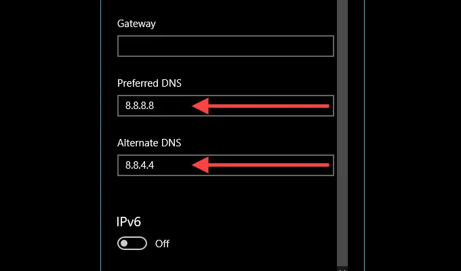This screenshot has height=271, width=461.
Task: Place the cursor on 8.8.8.8 text
Action: point(140,106)
